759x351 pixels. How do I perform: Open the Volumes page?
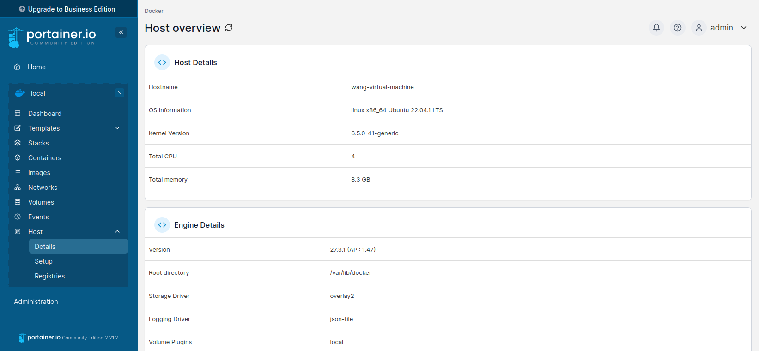tap(41, 202)
